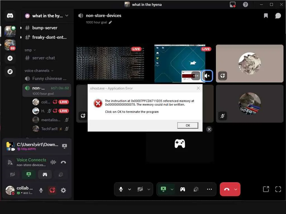Toggle deafen headphones in user panel

[x=52, y=190]
